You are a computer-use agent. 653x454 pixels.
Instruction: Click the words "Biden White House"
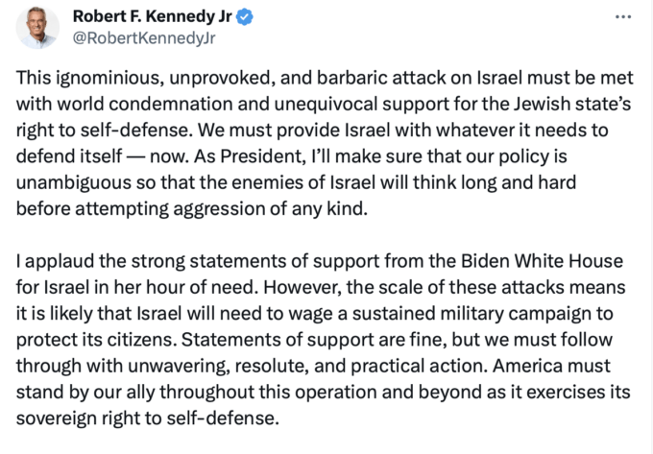pyautogui.click(x=542, y=261)
